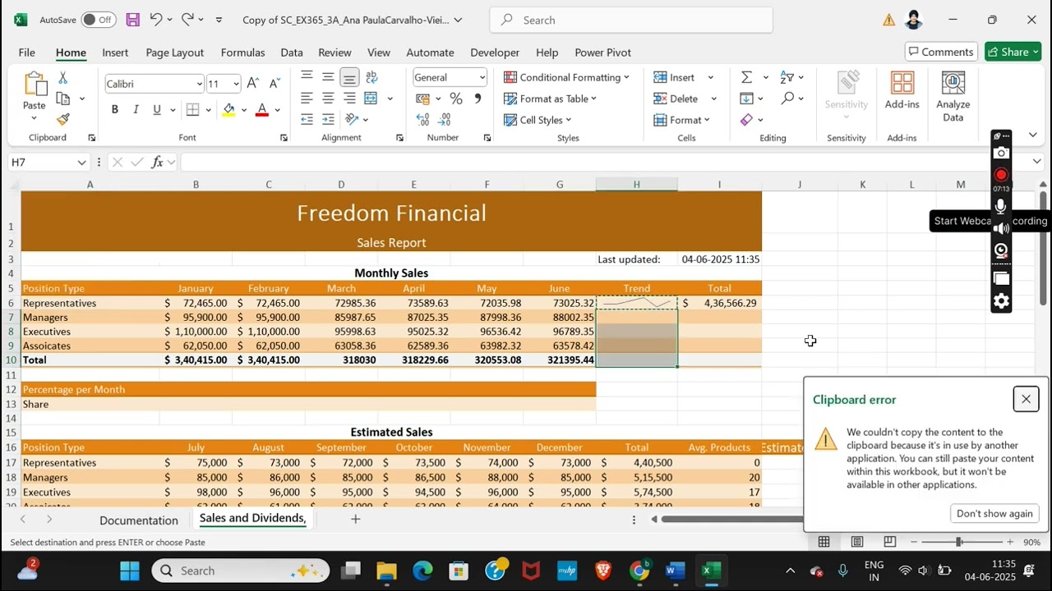Click Increase Indent icon
The height and width of the screenshot is (591, 1052).
click(x=328, y=120)
